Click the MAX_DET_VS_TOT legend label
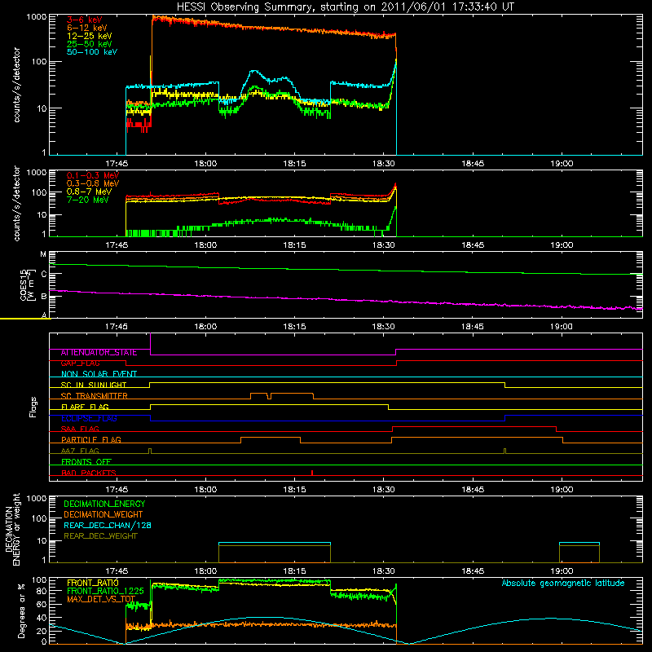This screenshot has height=652, width=652. click(101, 599)
